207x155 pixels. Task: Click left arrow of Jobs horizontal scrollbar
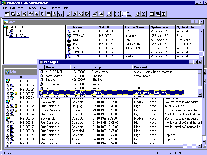(x=7, y=146)
